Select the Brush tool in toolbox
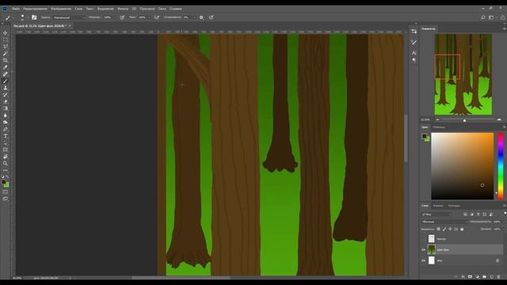 pos(6,81)
